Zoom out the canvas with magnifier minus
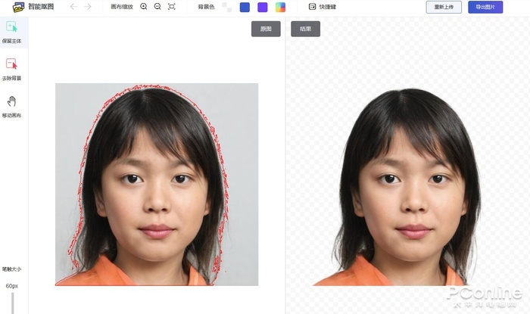This screenshot has height=314, width=530. (157, 7)
